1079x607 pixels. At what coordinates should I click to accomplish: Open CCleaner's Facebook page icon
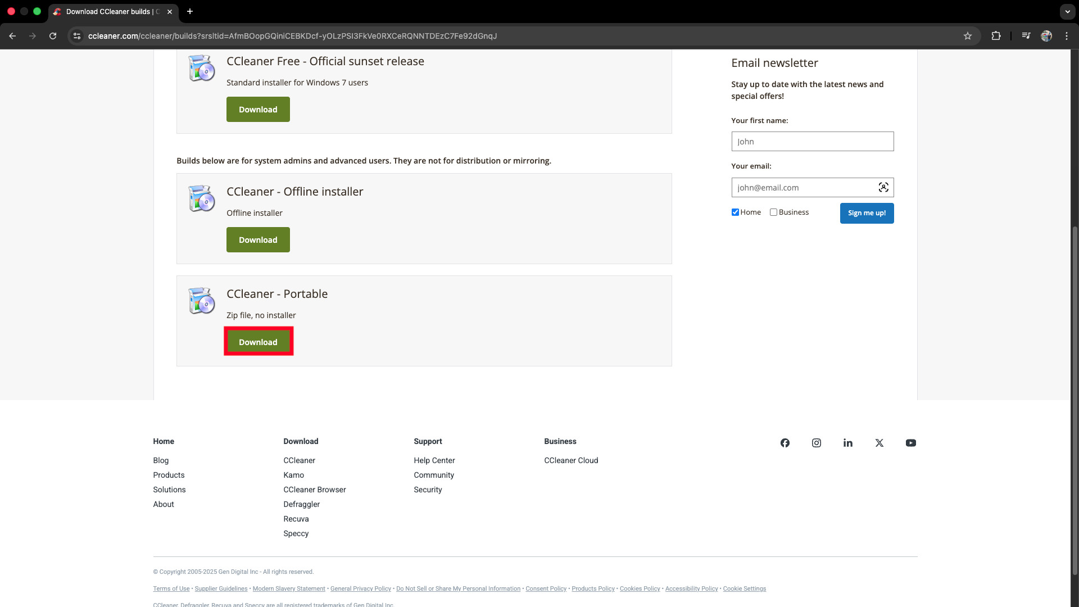[x=785, y=443]
